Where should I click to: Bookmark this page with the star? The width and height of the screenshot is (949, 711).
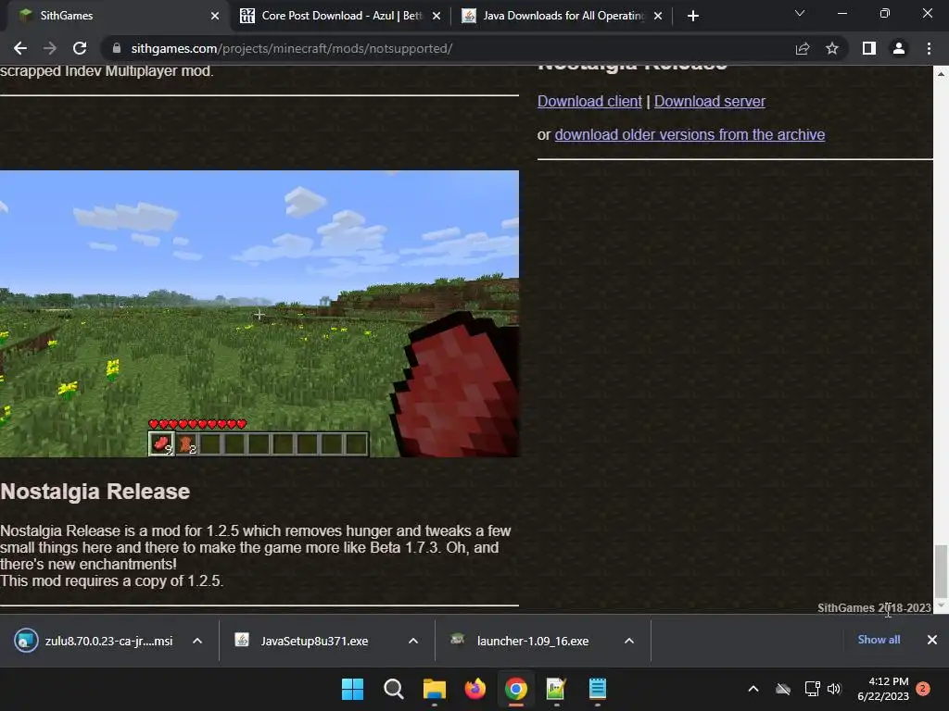[x=832, y=48]
